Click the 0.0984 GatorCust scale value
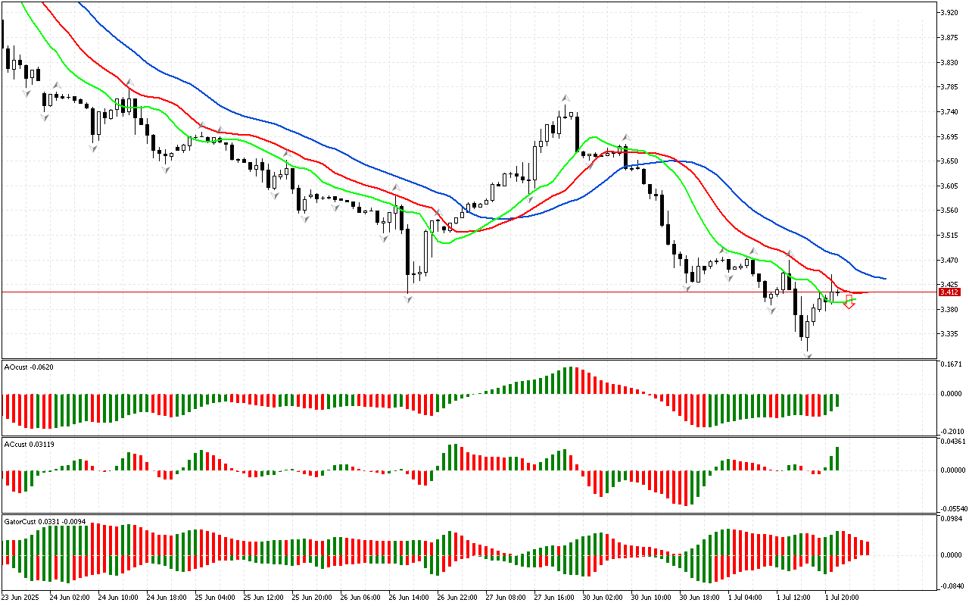This screenshot has width=969, height=606. pyautogui.click(x=950, y=519)
